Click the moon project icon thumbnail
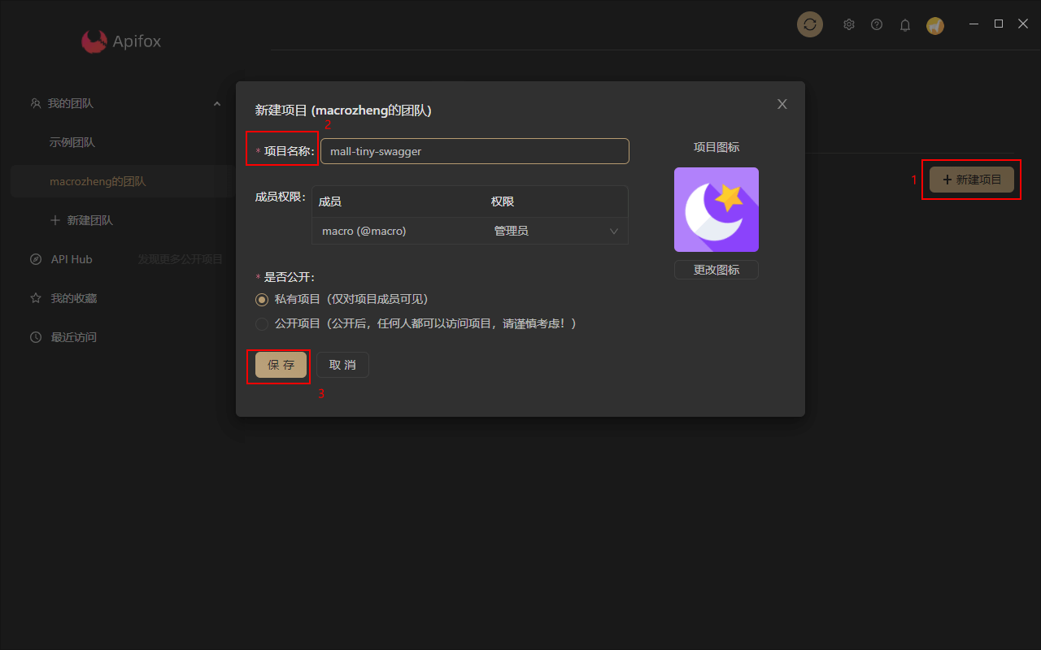 click(717, 210)
